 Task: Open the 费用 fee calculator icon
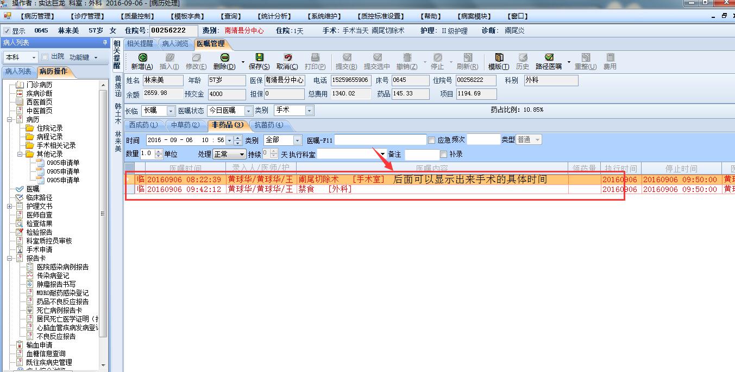(610, 57)
